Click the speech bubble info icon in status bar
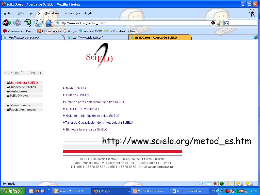 [x=201, y=183]
